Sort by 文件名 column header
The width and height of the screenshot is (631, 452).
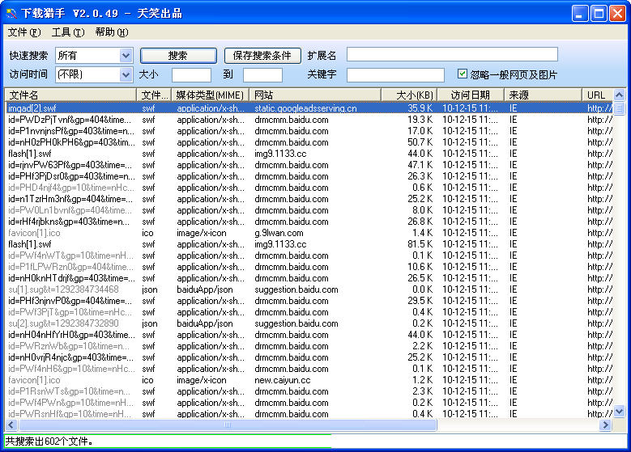(x=70, y=95)
